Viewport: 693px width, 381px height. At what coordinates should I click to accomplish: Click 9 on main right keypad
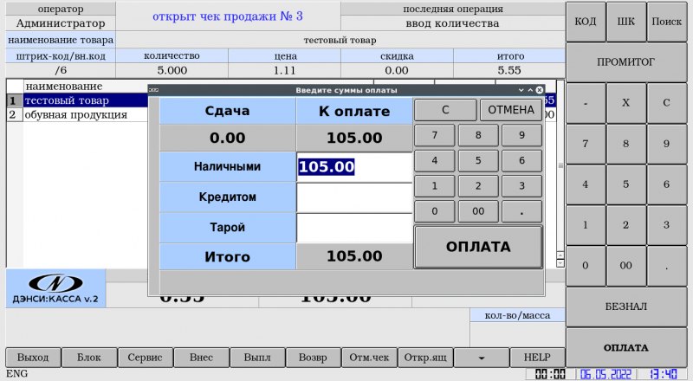[666, 144]
